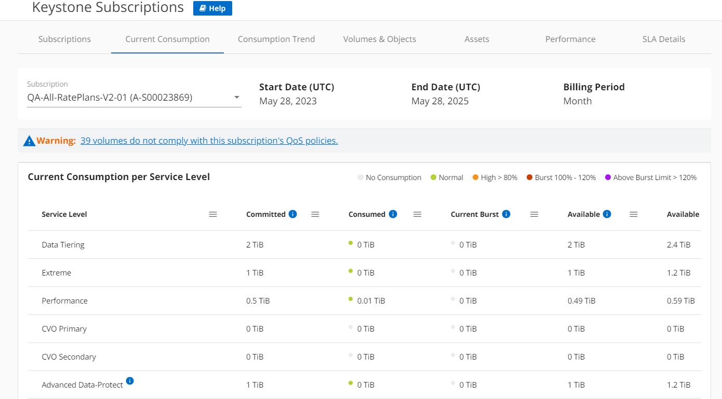Click the info icon next to Consumed
Viewport: 722px width, 399px height.
coord(393,214)
